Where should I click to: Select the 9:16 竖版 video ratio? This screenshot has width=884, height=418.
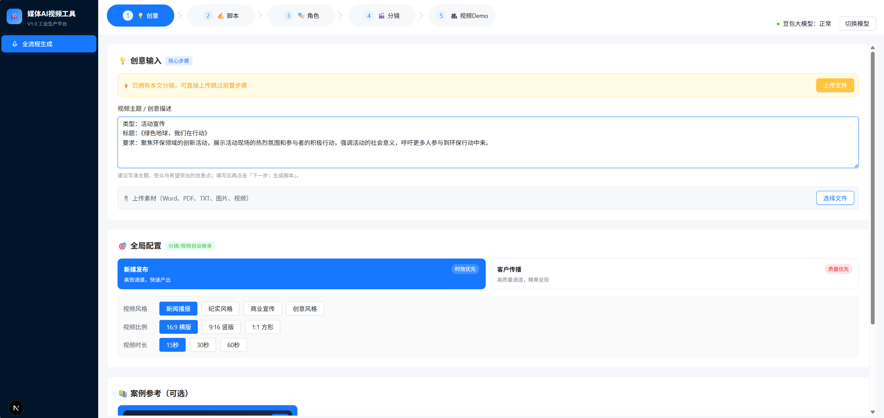(221, 327)
